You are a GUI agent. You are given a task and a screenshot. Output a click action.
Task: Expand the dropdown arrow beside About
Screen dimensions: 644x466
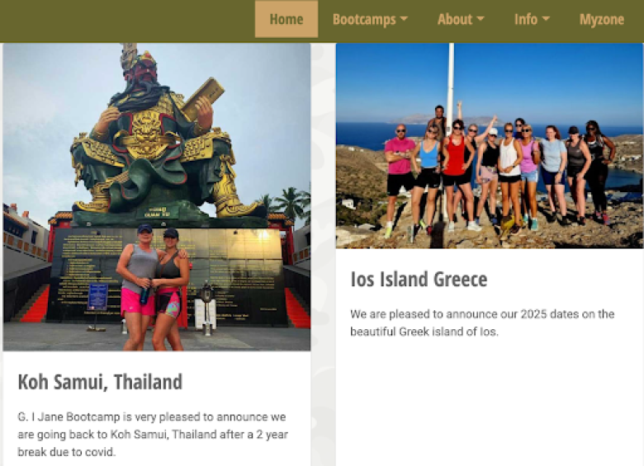pyautogui.click(x=481, y=19)
